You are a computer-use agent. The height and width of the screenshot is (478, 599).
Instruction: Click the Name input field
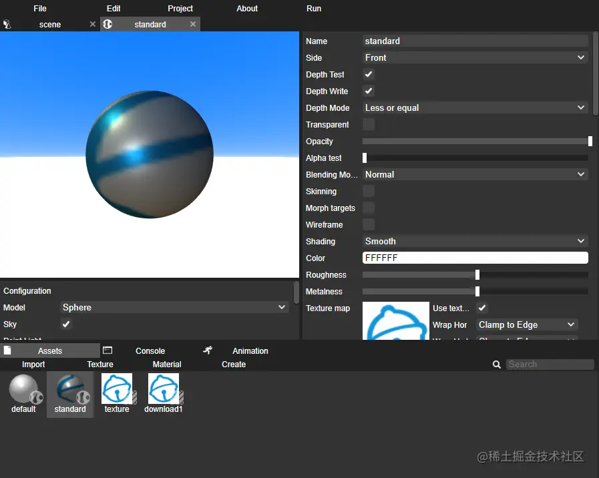pos(475,41)
